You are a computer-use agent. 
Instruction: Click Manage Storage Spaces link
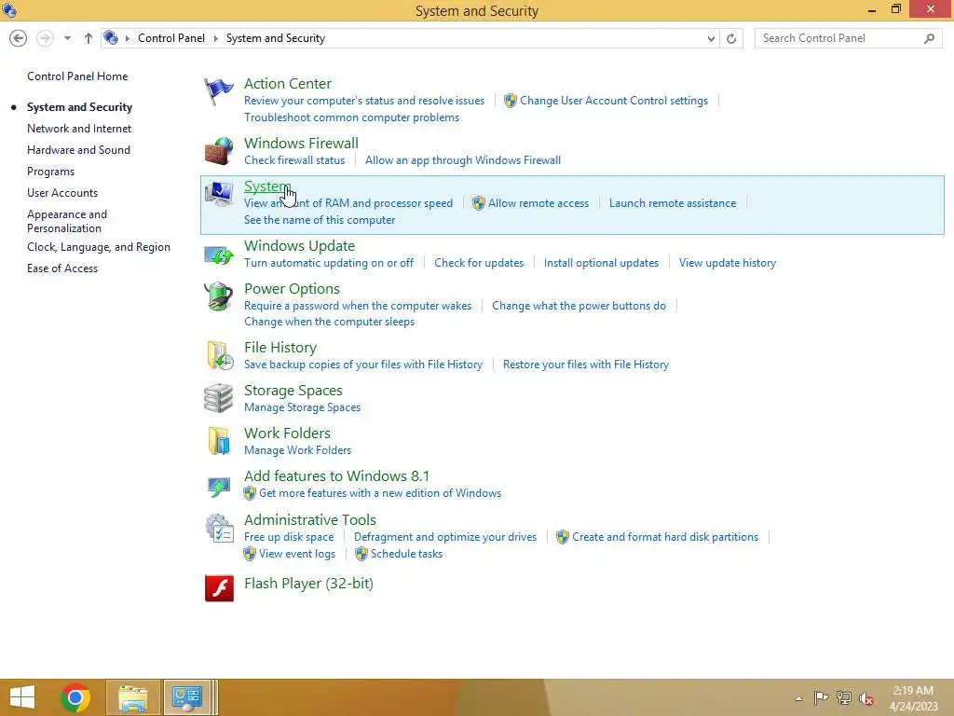pyautogui.click(x=303, y=407)
